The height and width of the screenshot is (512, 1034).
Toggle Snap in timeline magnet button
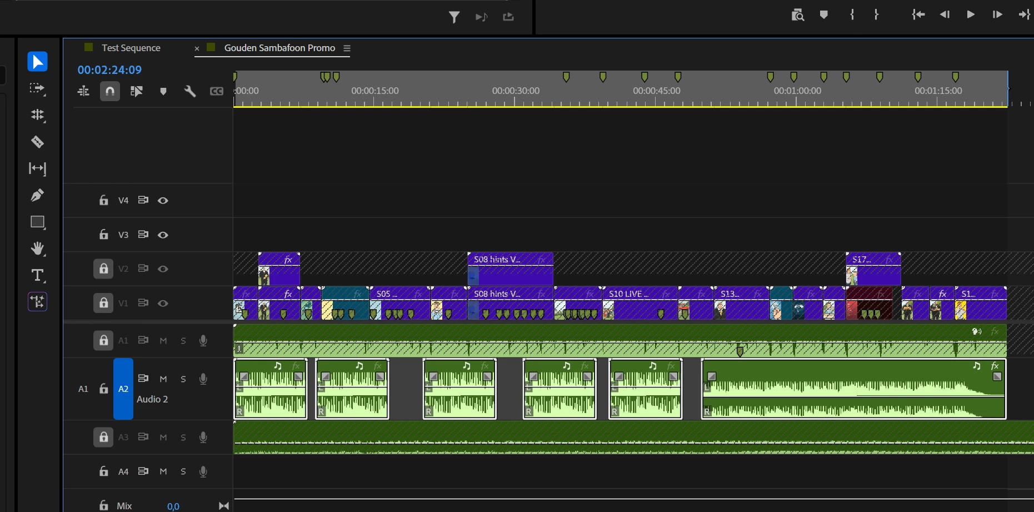click(110, 91)
